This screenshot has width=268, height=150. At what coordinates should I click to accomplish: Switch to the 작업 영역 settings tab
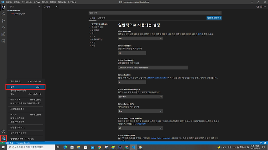tap(101, 18)
